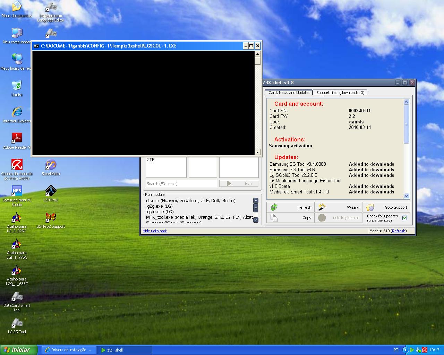Select dc.exe (Huawei, Vodafone, ZTE) module

tap(191, 201)
